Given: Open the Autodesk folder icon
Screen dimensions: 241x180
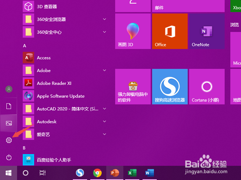Looking at the screenshot, I should tap(28, 121).
